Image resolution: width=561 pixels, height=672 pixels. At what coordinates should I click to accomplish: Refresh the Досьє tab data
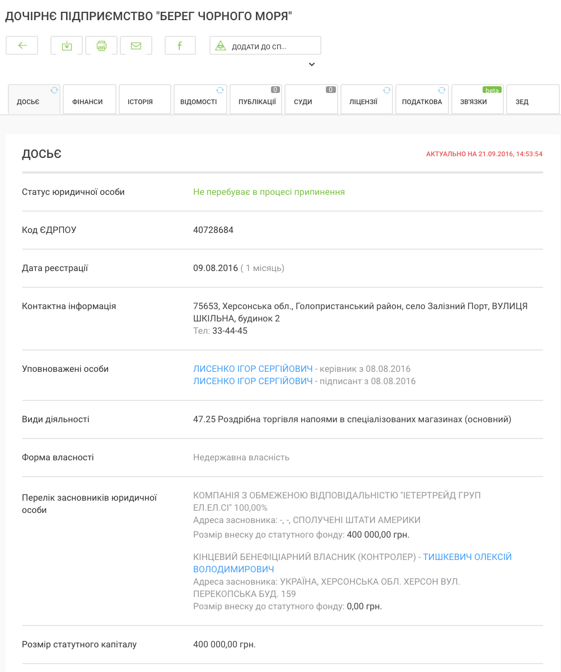(x=54, y=90)
